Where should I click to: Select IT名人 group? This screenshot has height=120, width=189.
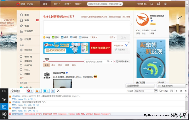(25, 70)
